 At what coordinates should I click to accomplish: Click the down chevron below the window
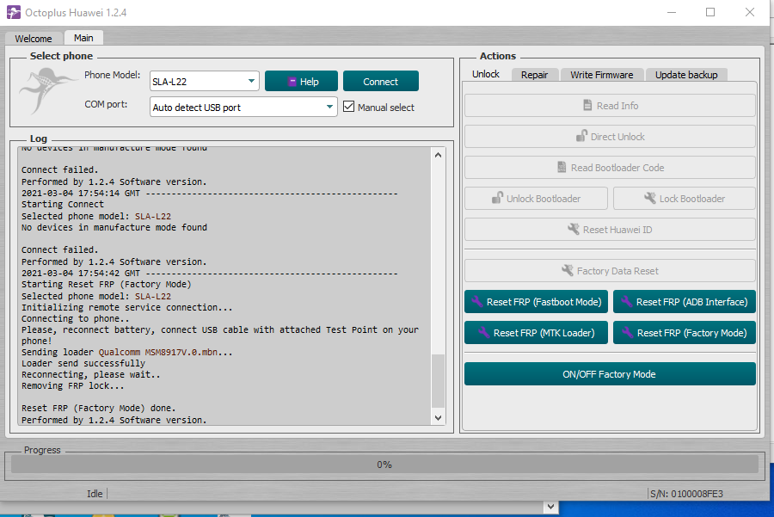click(551, 507)
